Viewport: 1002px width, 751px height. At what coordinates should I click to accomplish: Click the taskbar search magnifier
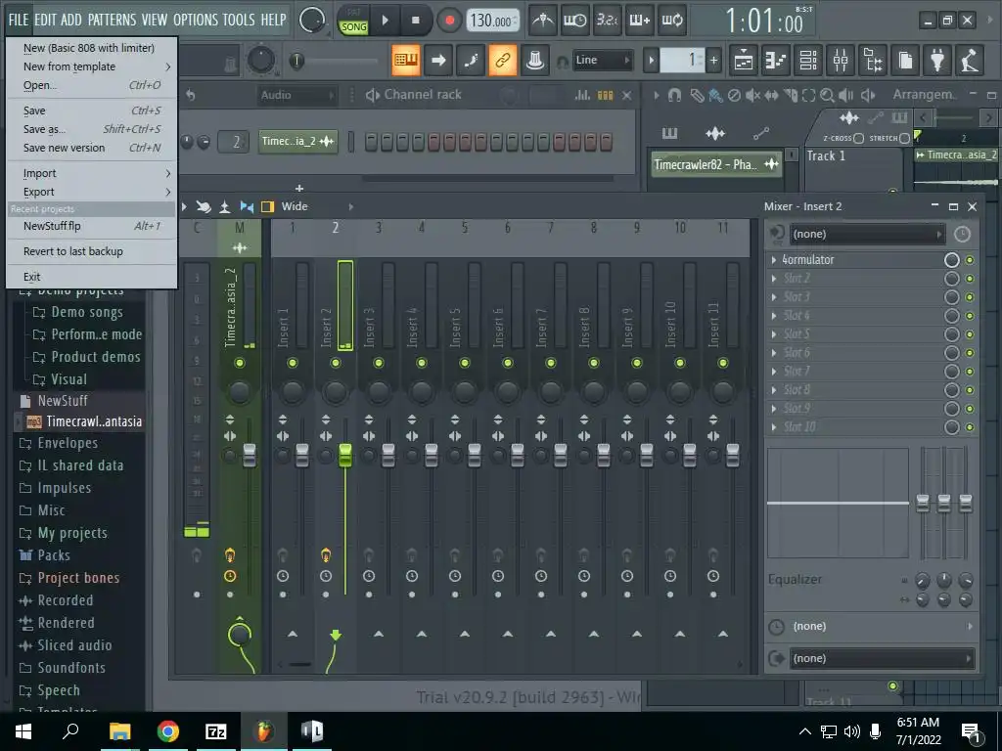[70, 731]
